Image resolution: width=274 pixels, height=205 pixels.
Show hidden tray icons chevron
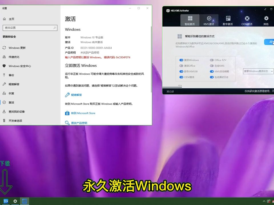(264, 201)
